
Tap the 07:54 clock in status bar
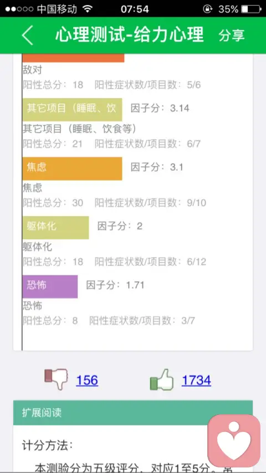point(135,9)
